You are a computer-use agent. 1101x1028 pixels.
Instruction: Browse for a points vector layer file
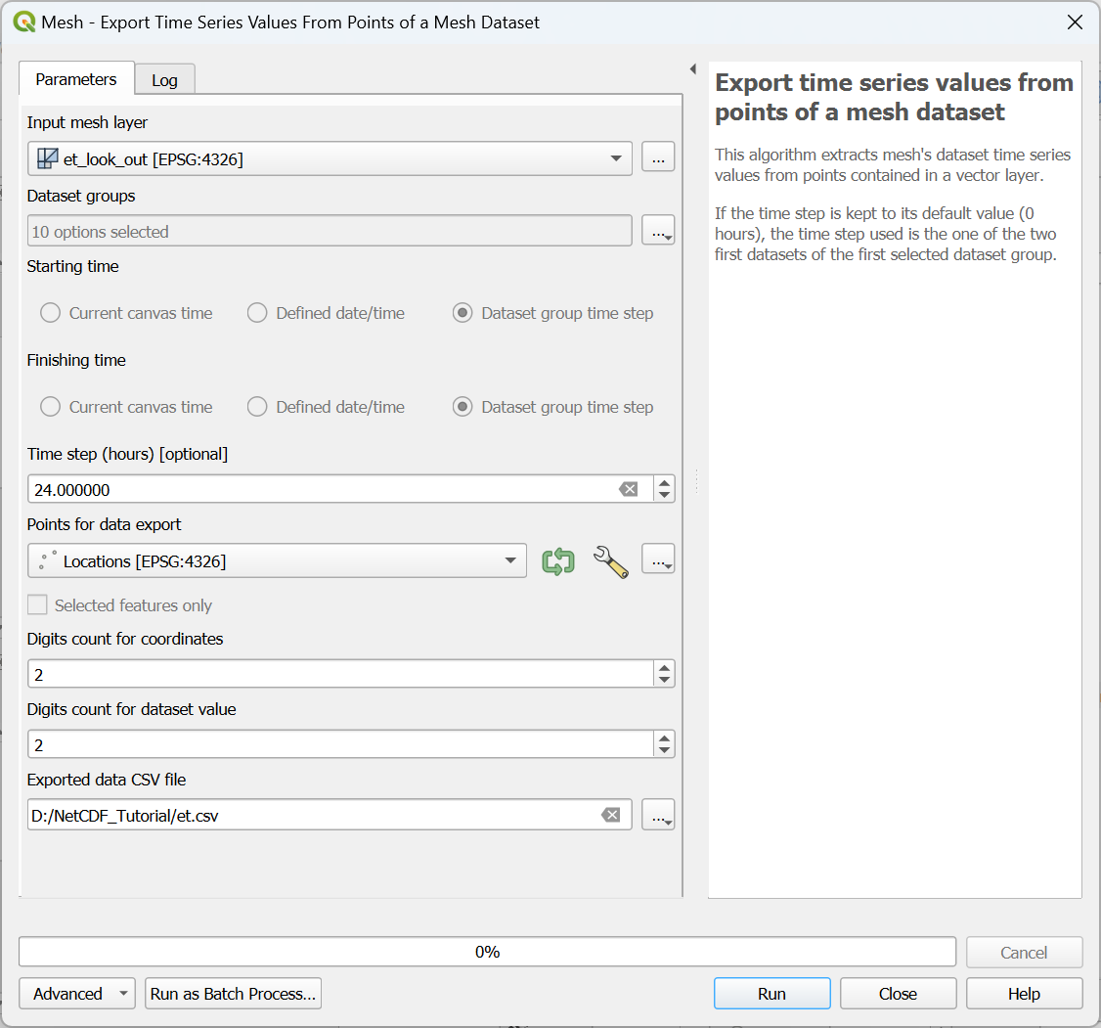click(x=657, y=560)
